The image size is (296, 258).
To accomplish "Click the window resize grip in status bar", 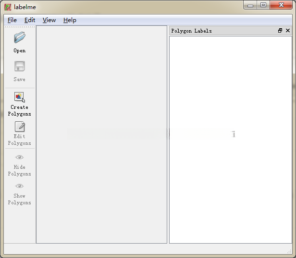I will click(289, 251).
